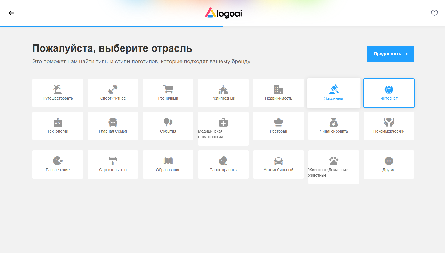Select the gavel Законный icon
445x253 pixels.
pyautogui.click(x=334, y=89)
